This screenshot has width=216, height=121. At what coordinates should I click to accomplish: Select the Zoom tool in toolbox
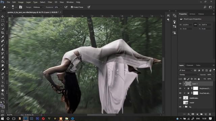point(2,94)
